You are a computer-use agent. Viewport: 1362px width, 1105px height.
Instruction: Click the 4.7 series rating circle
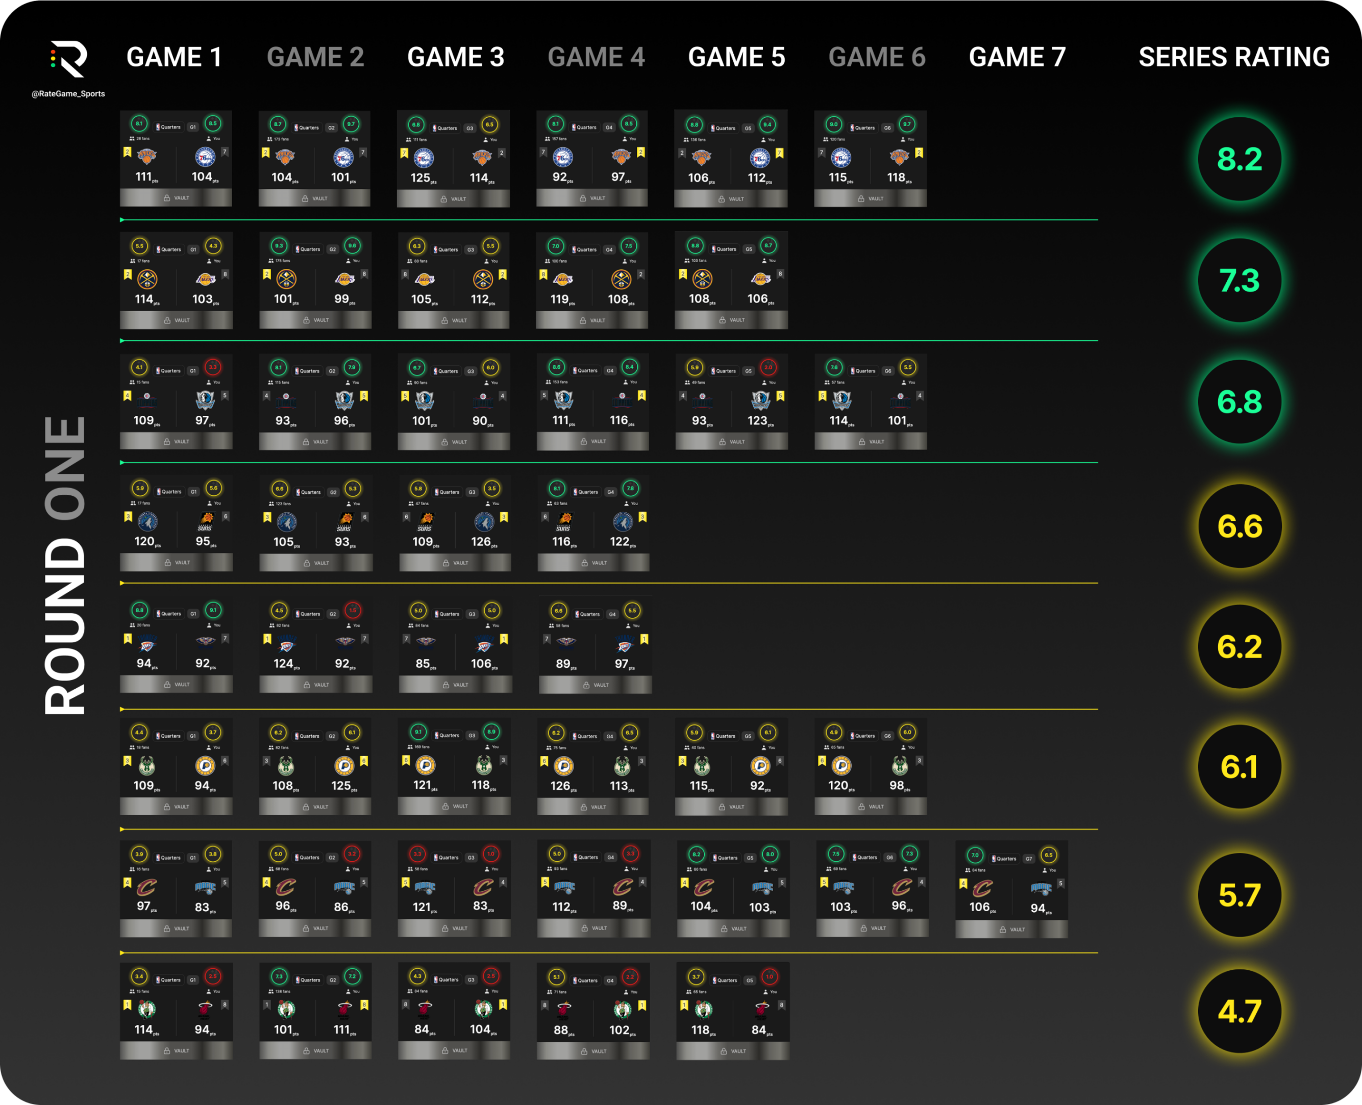pos(1239,1012)
